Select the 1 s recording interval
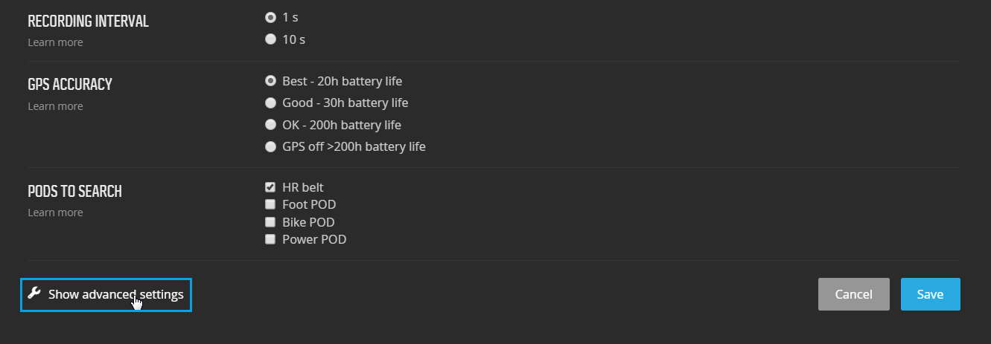This screenshot has width=991, height=344. pyautogui.click(x=271, y=17)
